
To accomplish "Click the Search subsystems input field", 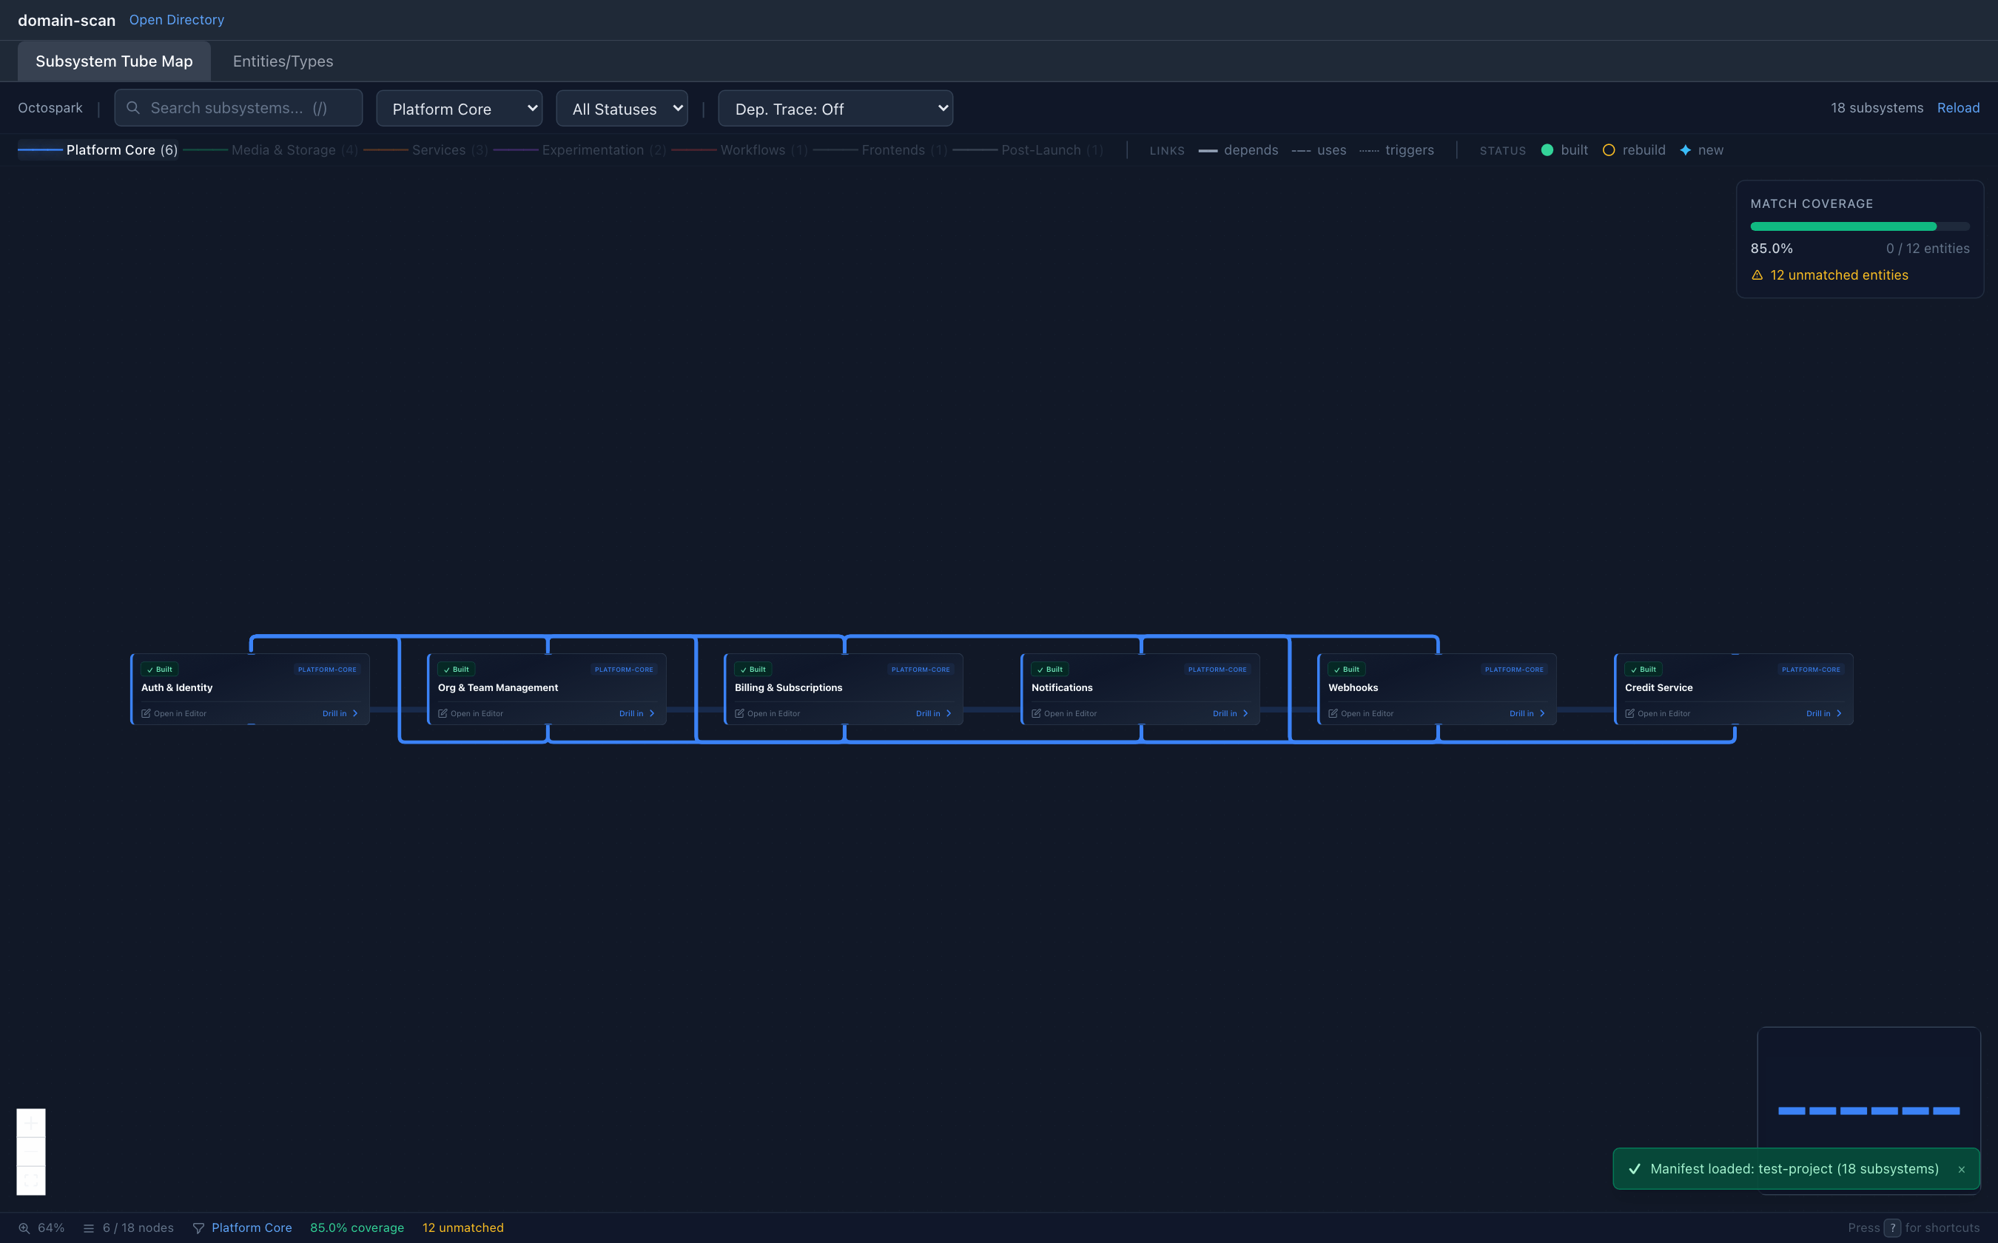I will coord(238,109).
